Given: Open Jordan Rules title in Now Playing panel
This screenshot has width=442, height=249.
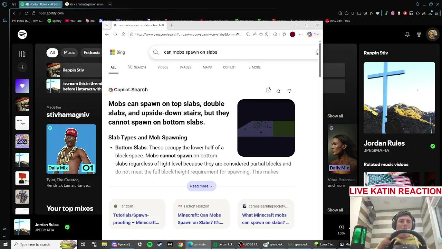Looking at the screenshot, I should (x=384, y=143).
